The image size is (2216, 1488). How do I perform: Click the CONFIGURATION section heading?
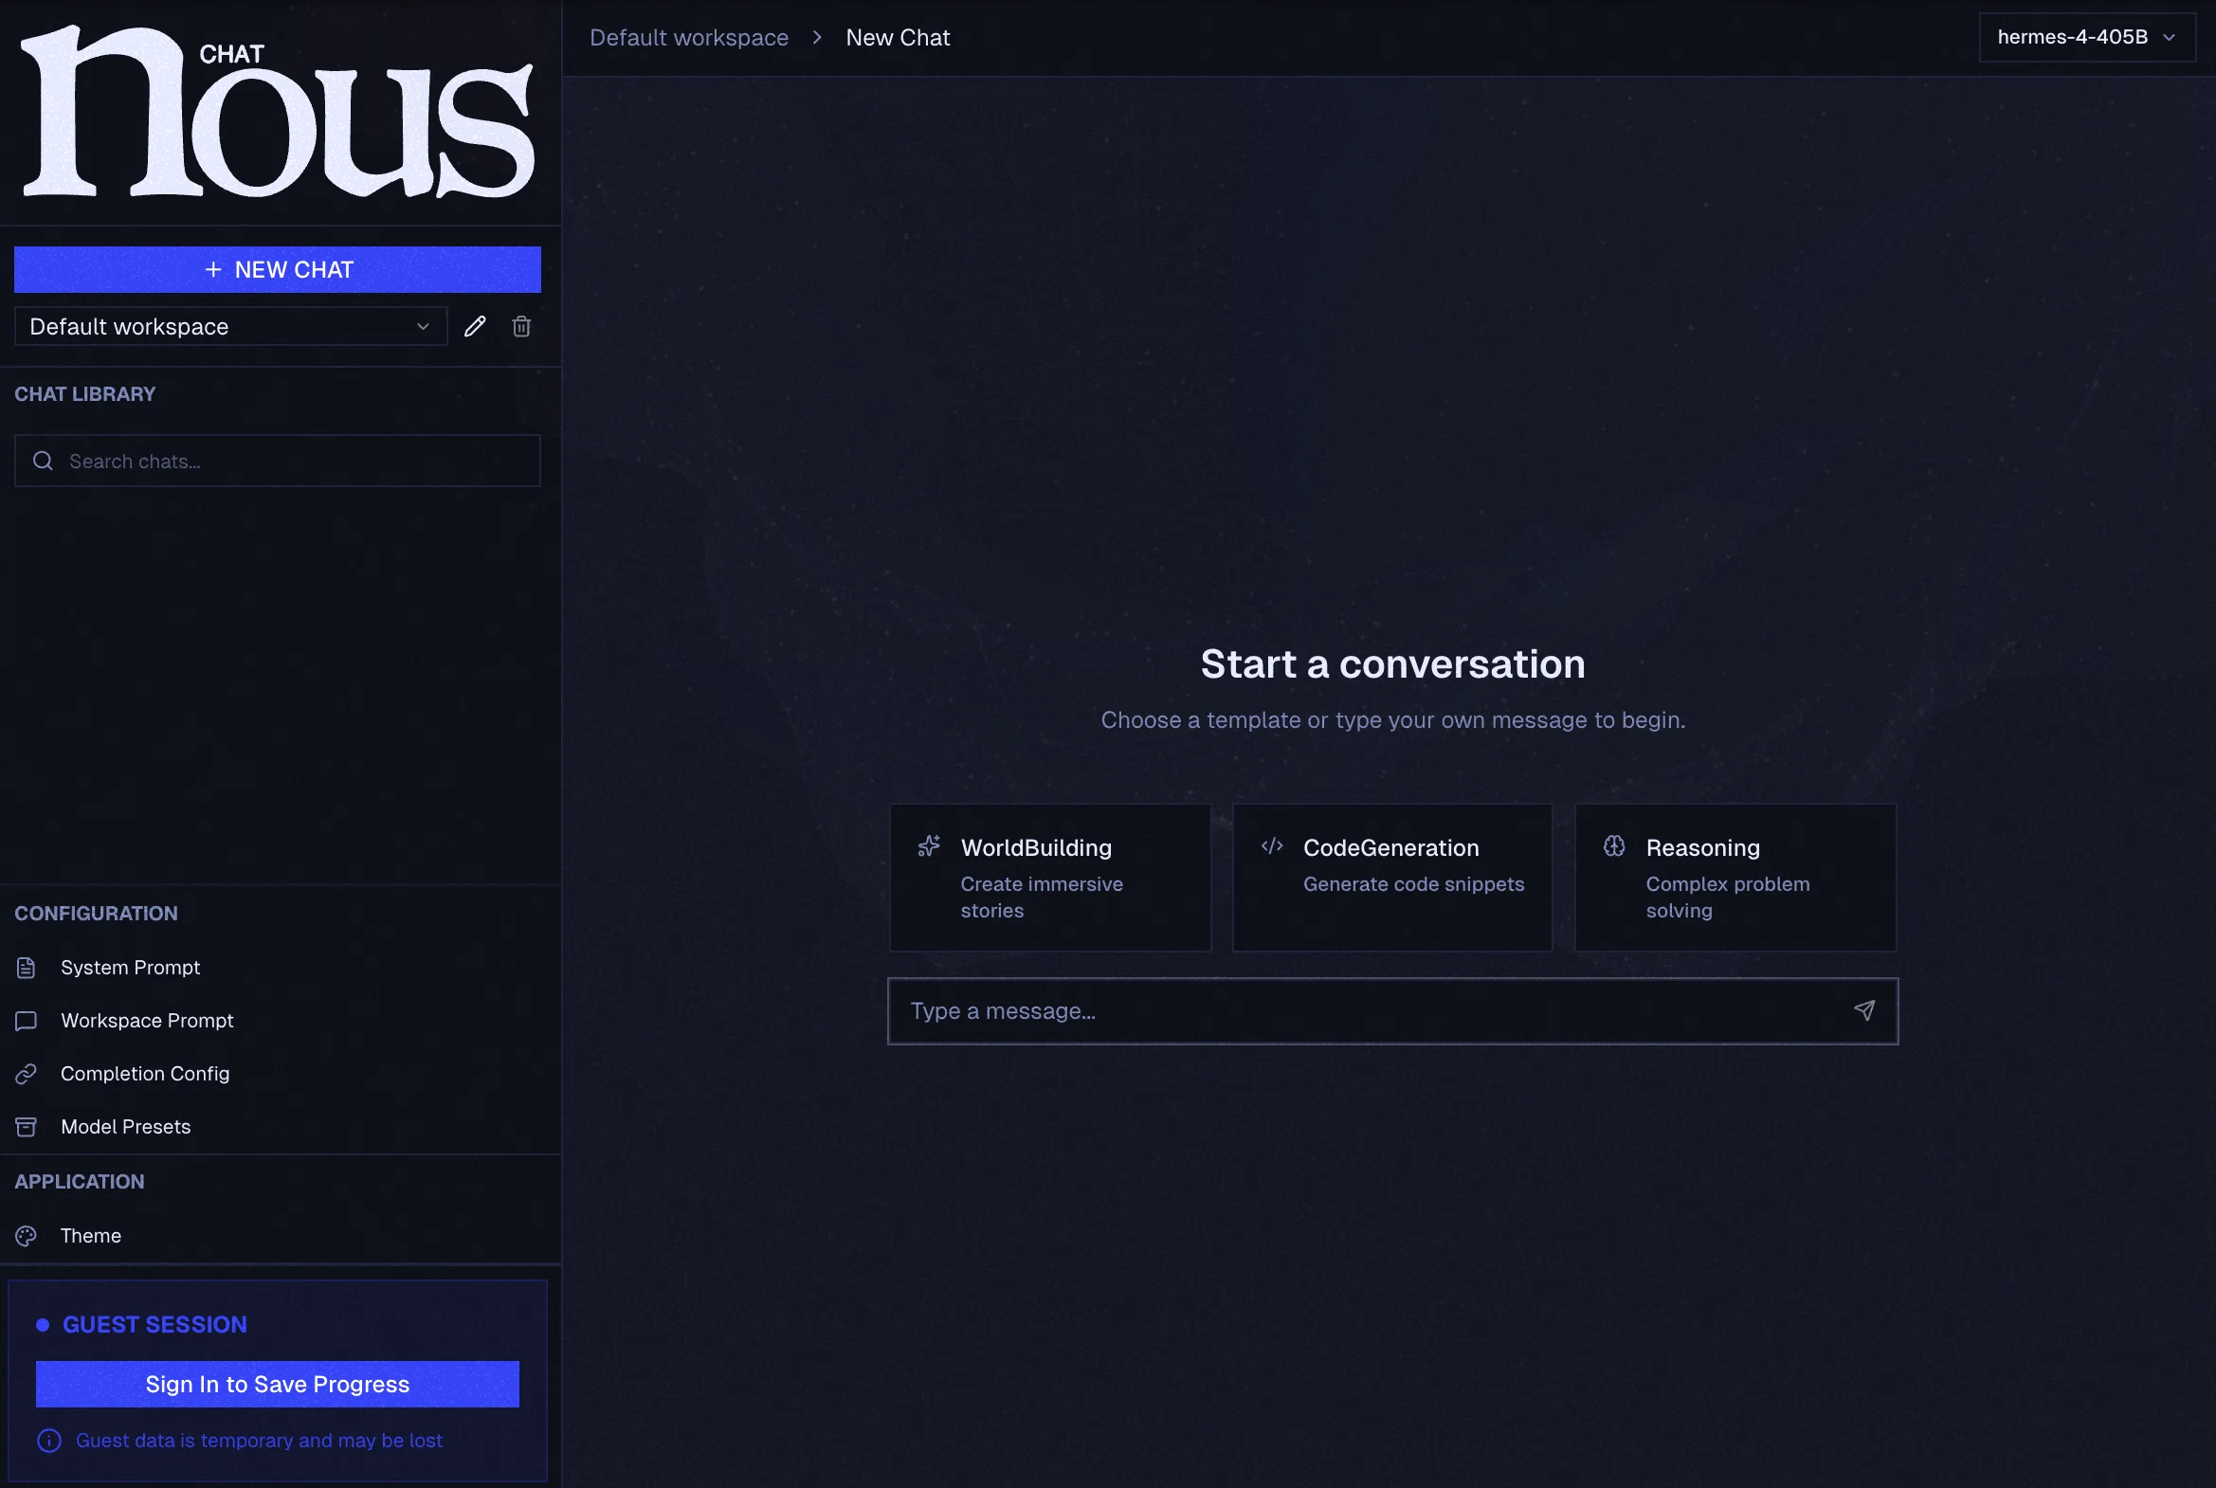[x=96, y=913]
